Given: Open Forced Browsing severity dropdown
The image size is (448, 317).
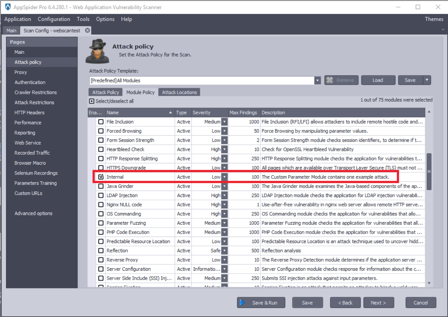Looking at the screenshot, I should tap(224, 131).
